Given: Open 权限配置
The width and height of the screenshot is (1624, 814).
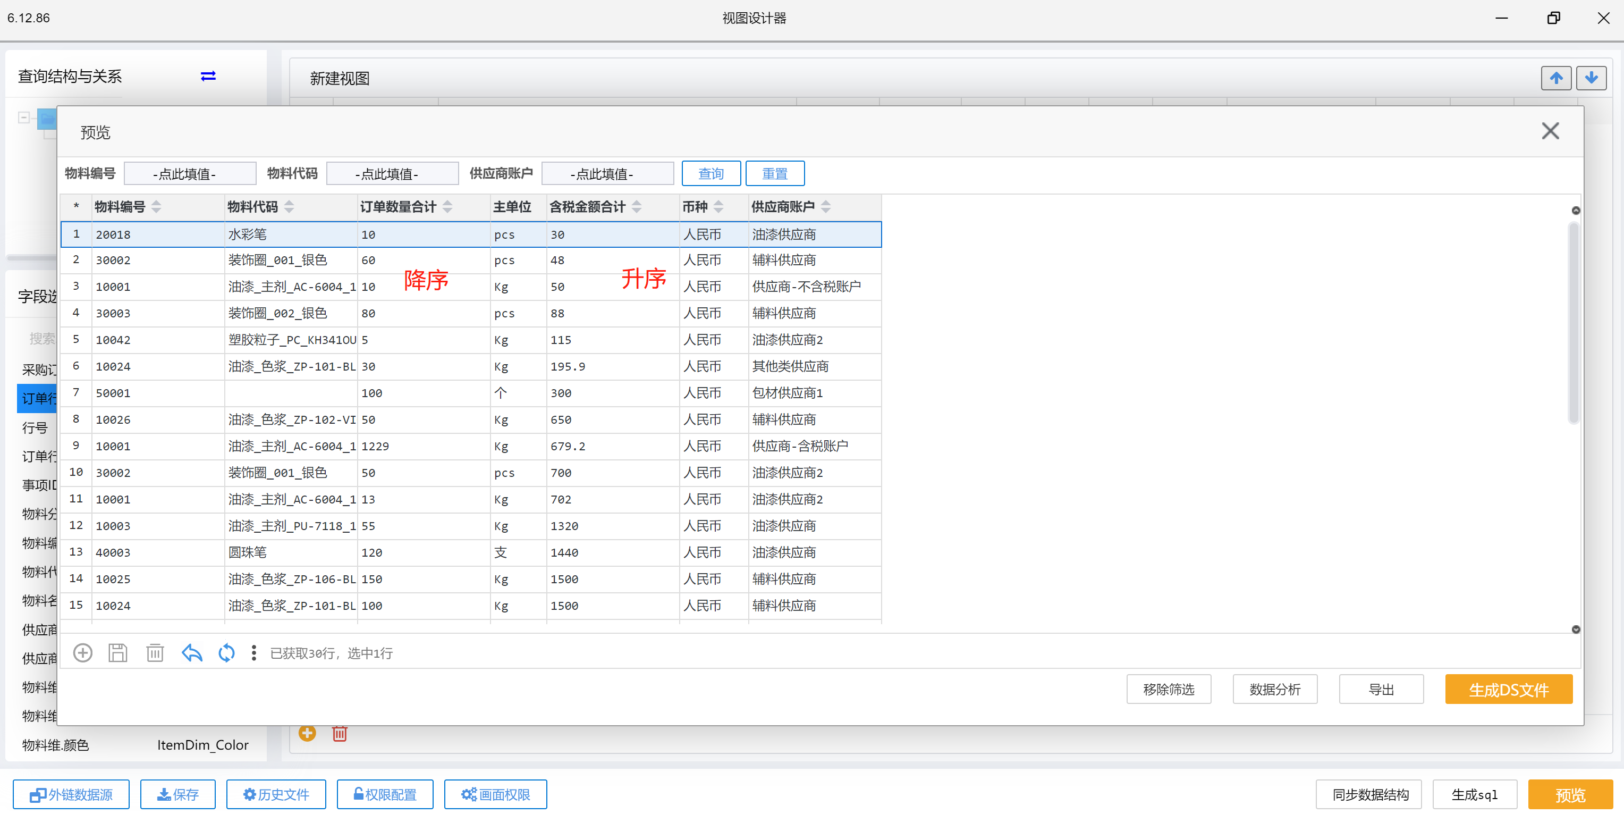Looking at the screenshot, I should (385, 794).
